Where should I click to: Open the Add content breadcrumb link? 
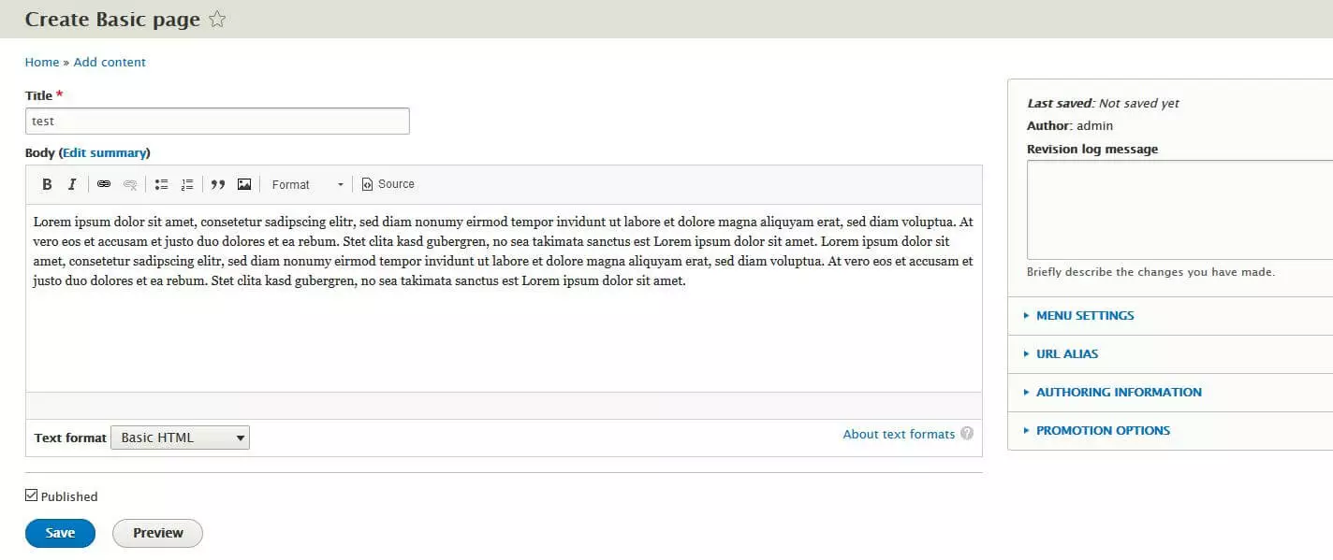[x=110, y=63]
